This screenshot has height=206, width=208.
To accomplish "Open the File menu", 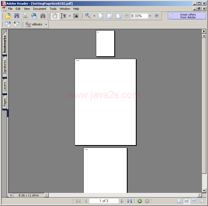I will [x=10, y=9].
